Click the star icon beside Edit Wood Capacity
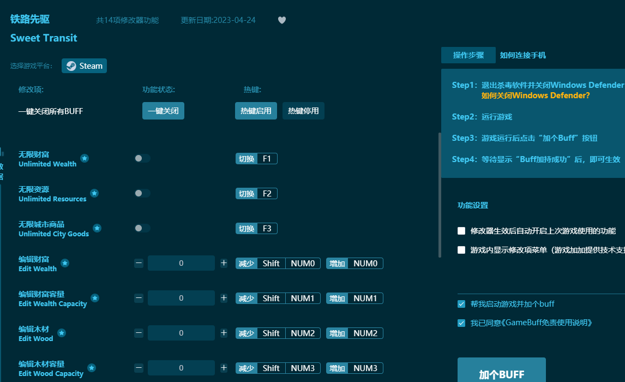 coord(92,368)
